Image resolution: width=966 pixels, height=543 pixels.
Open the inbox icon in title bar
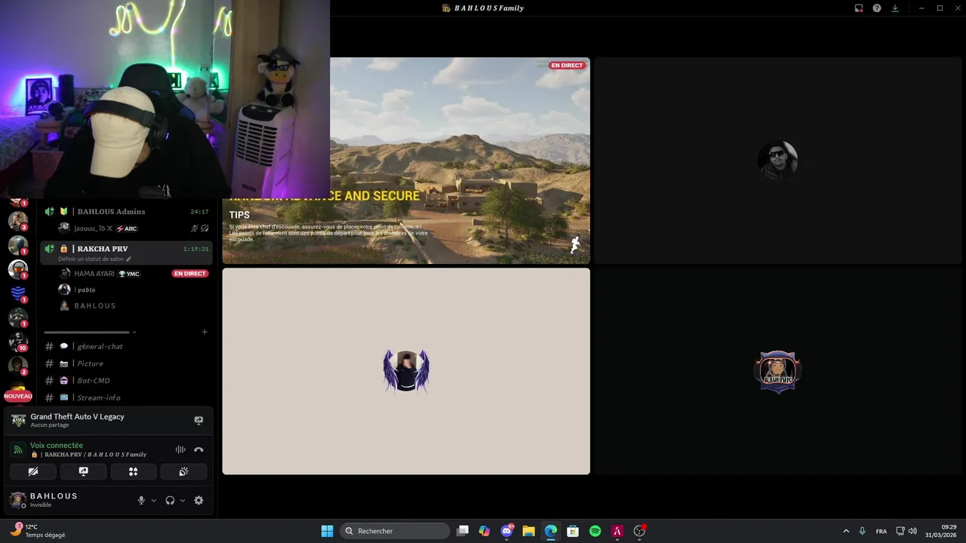pyautogui.click(x=859, y=8)
